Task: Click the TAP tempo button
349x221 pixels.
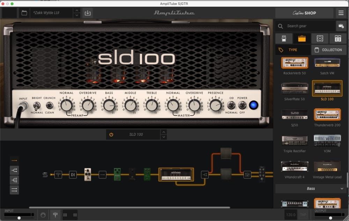Action: point(303,215)
